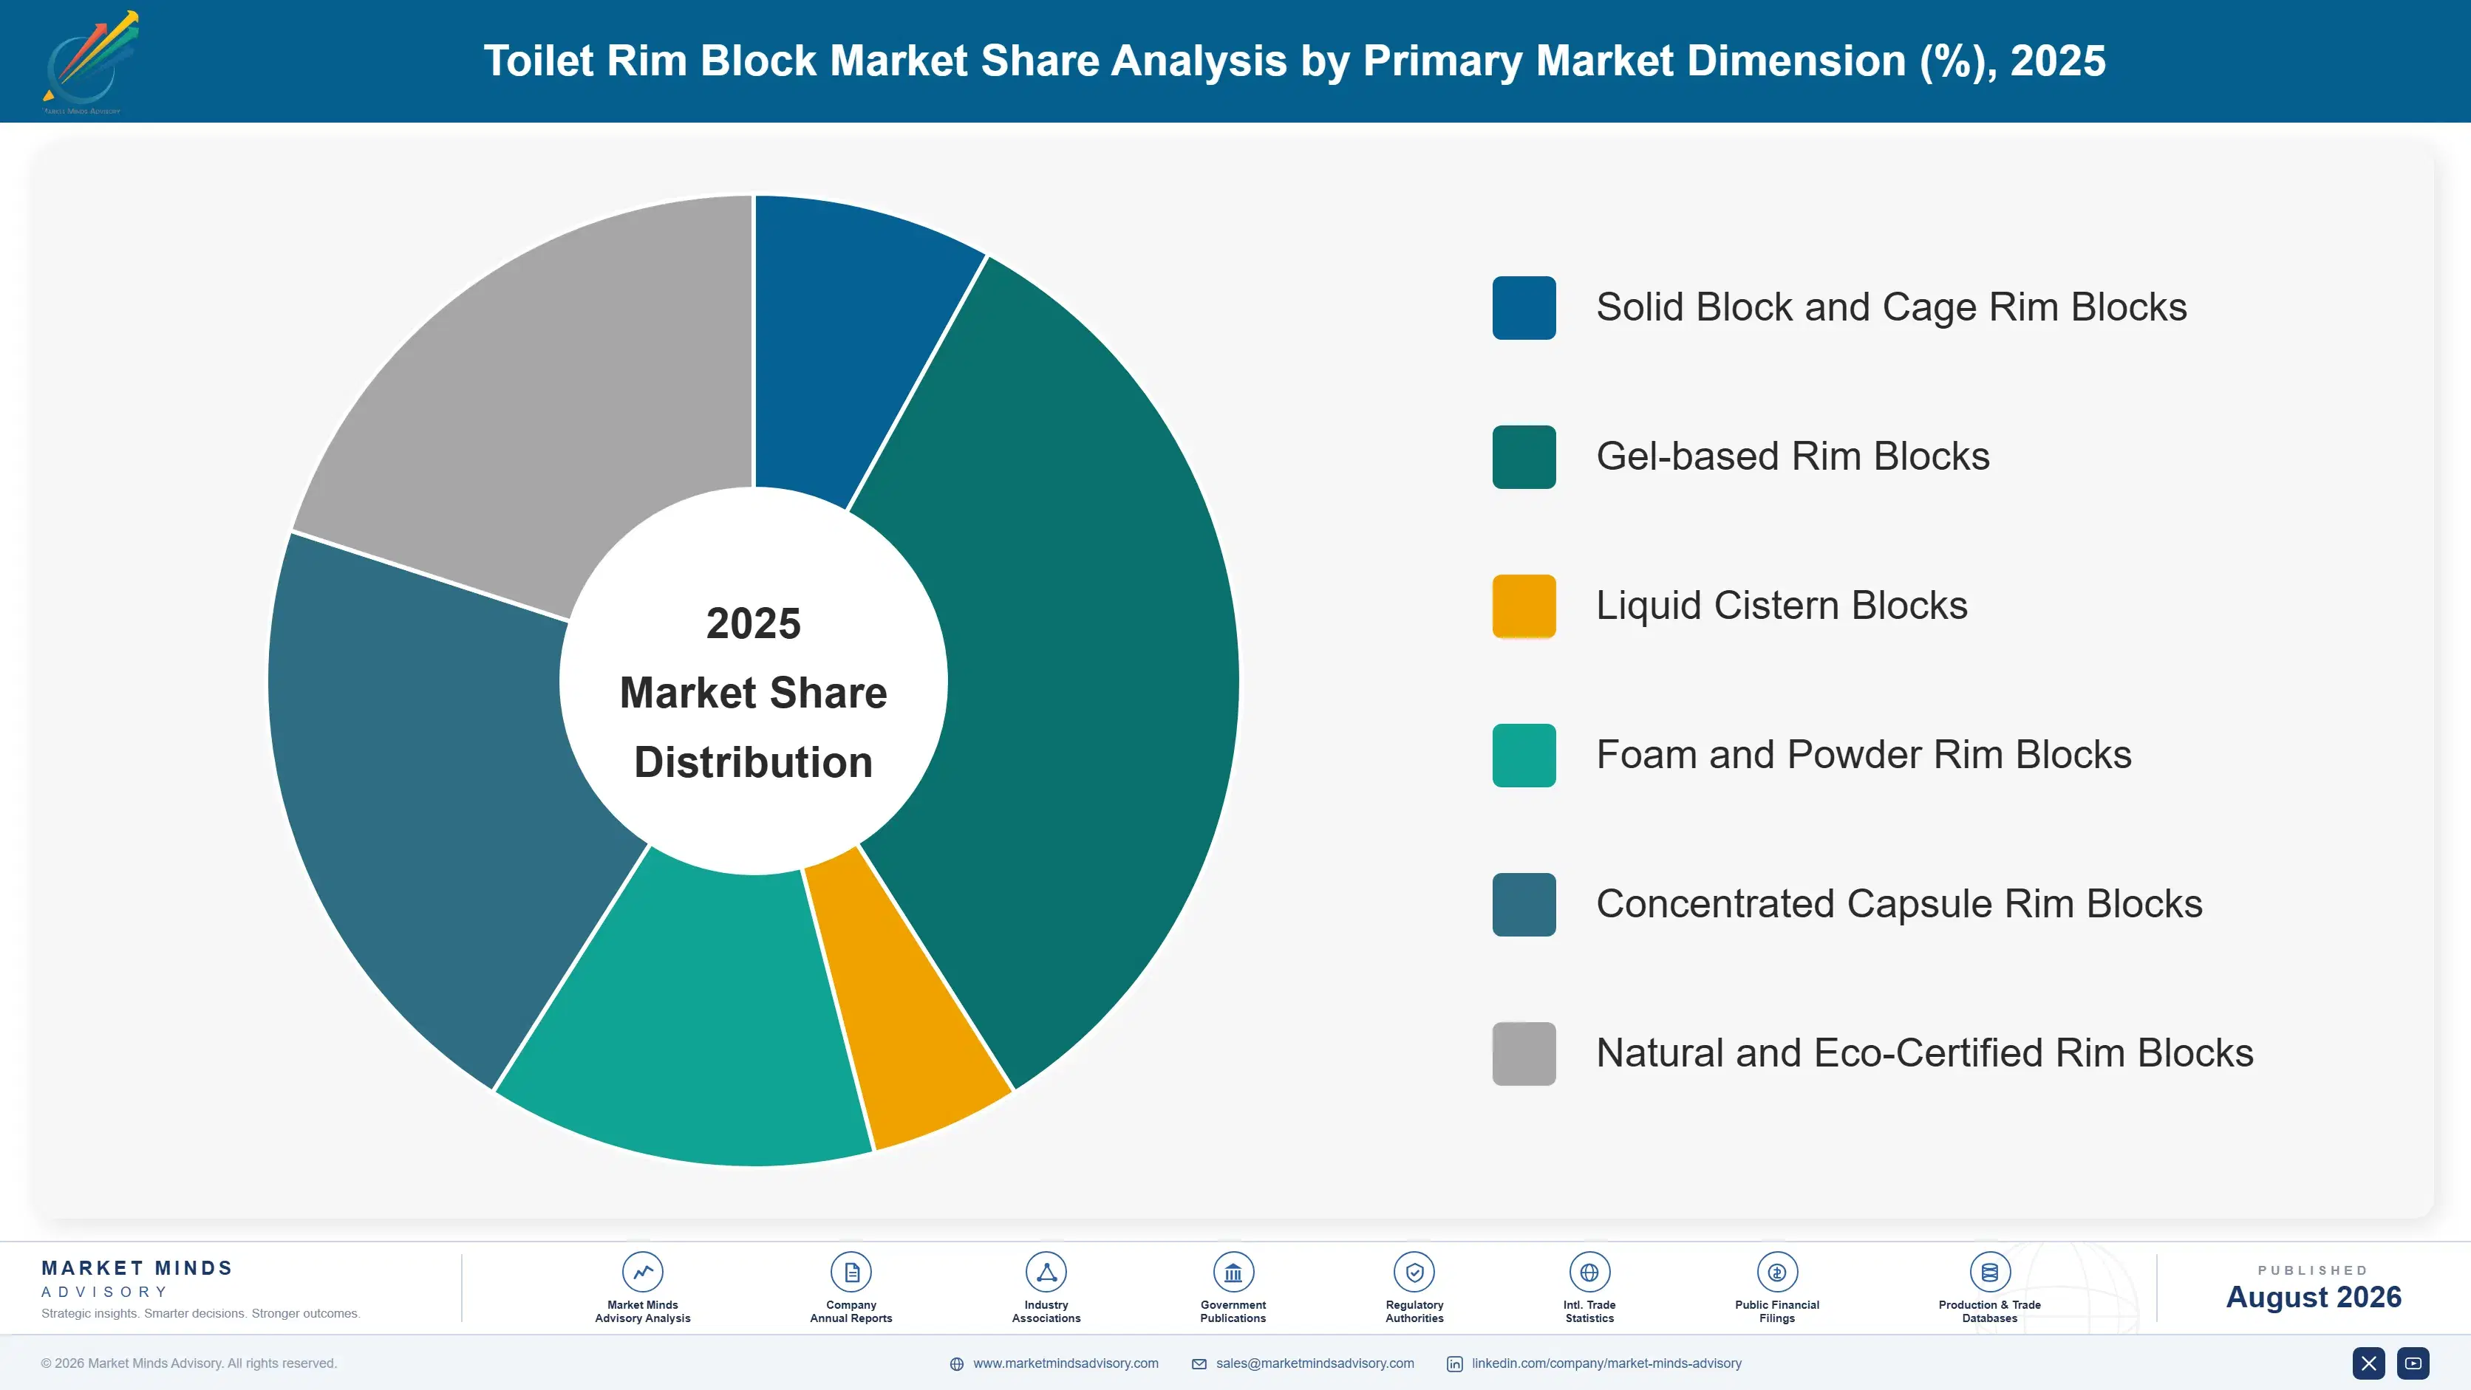The image size is (2471, 1390).
Task: Click the Government Publications icon
Action: [x=1233, y=1272]
